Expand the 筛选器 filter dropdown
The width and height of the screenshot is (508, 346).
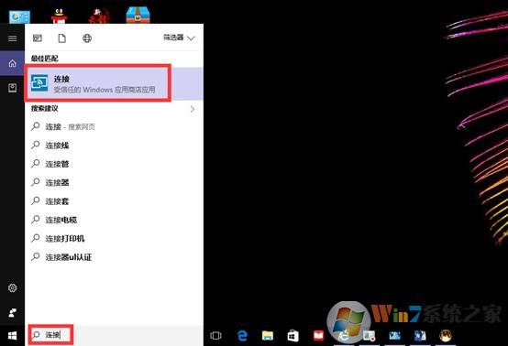pyautogui.click(x=179, y=38)
